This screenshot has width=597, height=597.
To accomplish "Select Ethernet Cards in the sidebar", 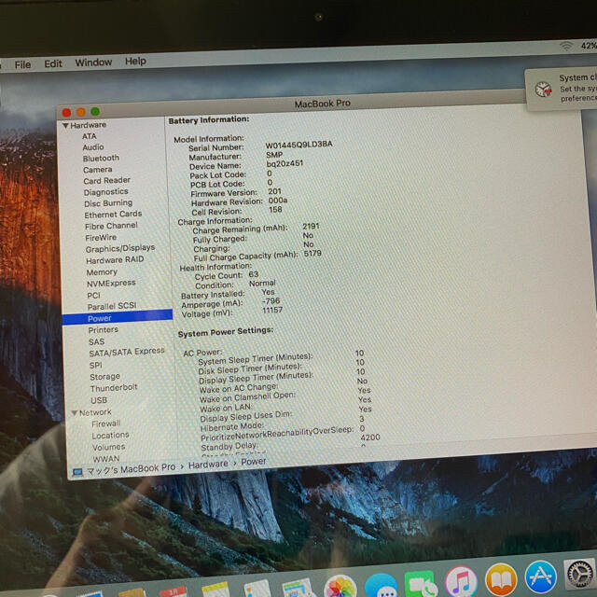I will 113,215.
